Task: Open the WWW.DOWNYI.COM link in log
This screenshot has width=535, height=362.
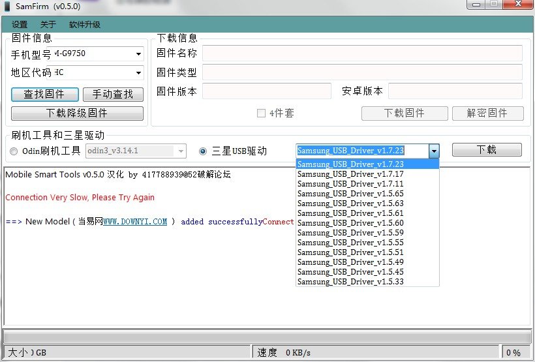Action: [x=135, y=222]
